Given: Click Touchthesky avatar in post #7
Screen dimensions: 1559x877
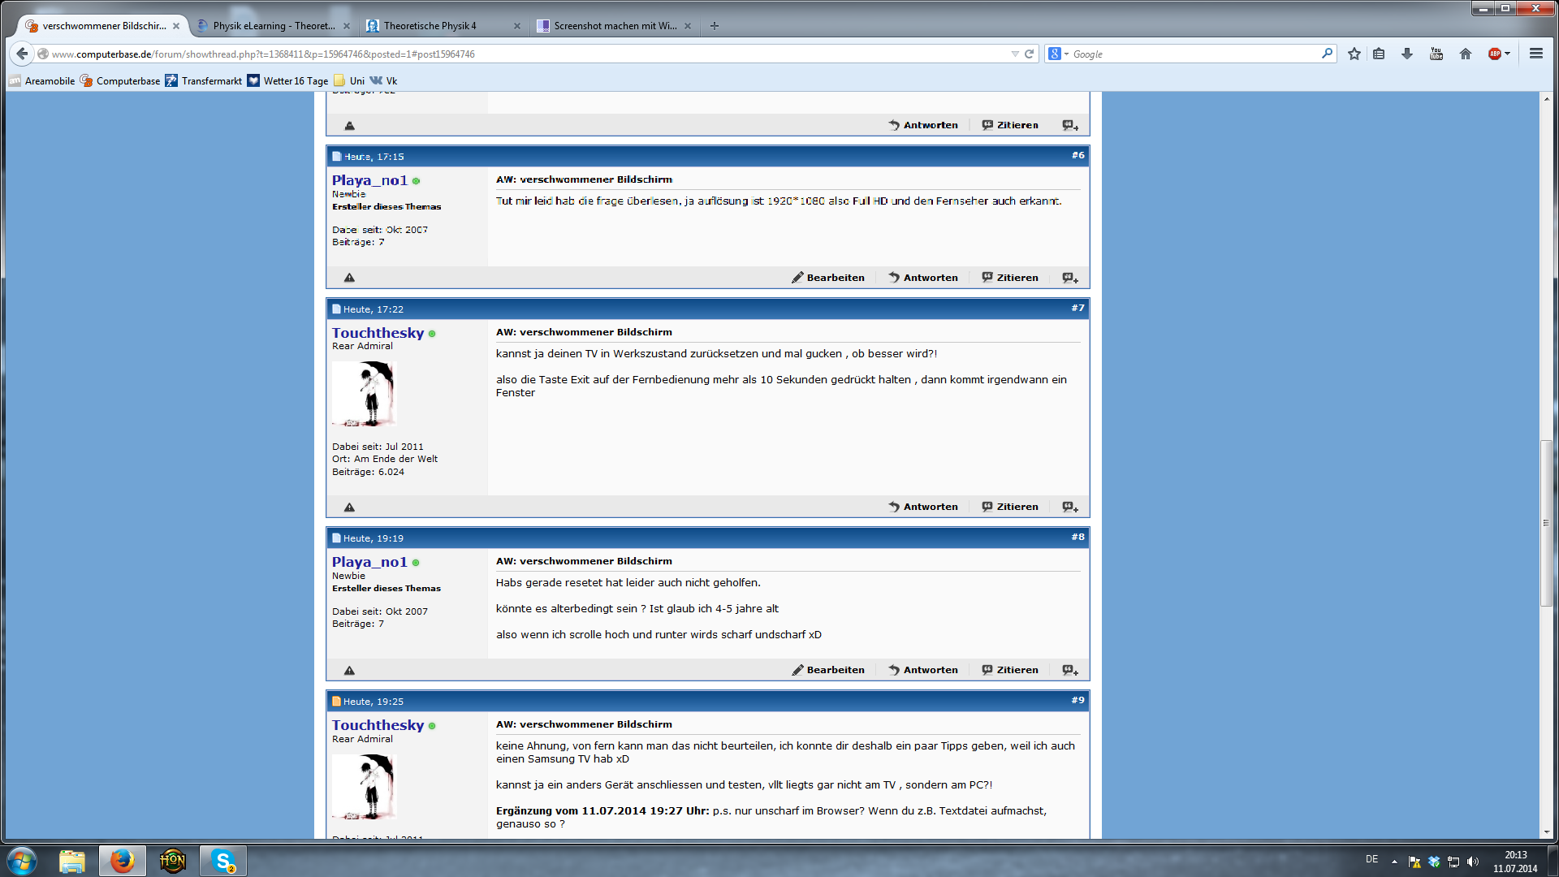Looking at the screenshot, I should (363, 394).
